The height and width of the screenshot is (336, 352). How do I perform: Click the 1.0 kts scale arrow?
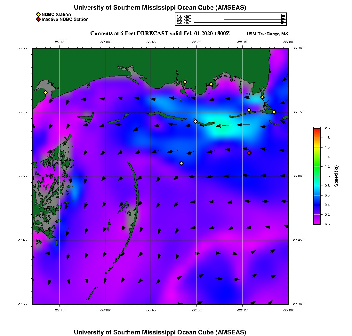(269, 16)
